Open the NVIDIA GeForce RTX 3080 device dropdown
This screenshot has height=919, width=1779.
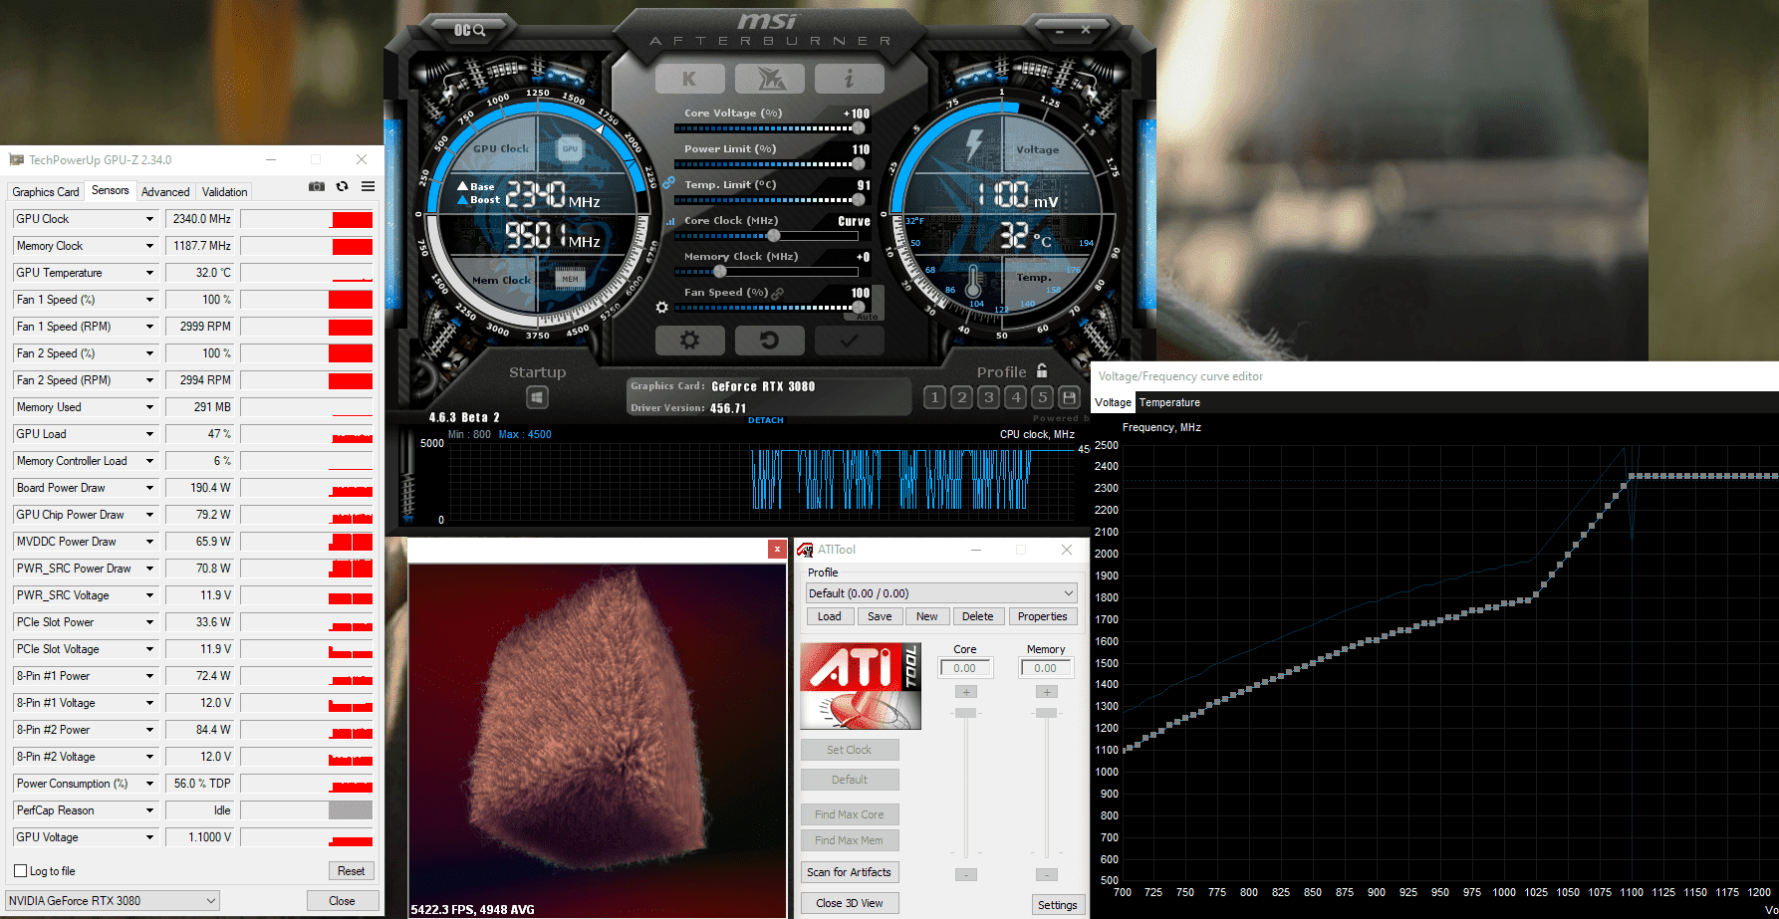click(x=113, y=900)
